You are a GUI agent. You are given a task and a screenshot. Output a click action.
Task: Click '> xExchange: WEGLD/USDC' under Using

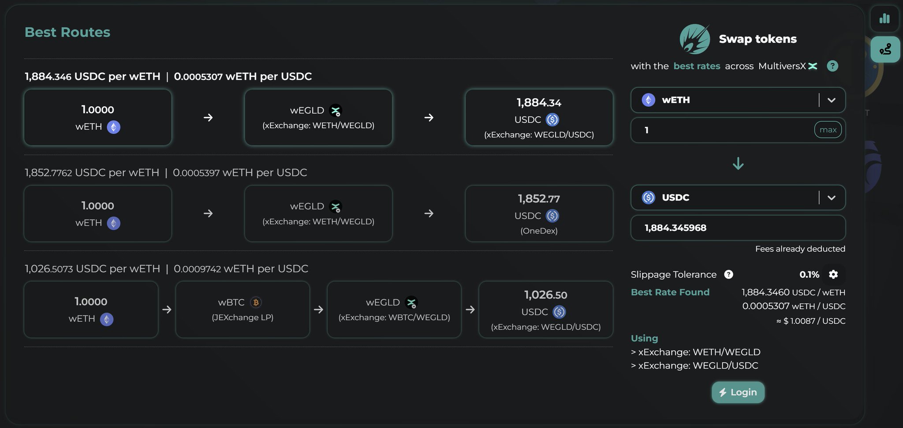(x=694, y=366)
